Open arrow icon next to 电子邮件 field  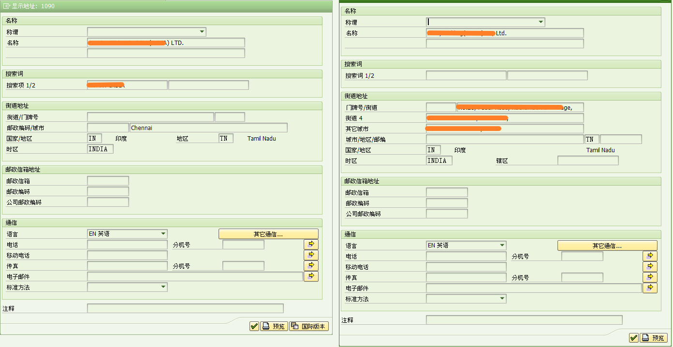pyautogui.click(x=311, y=276)
